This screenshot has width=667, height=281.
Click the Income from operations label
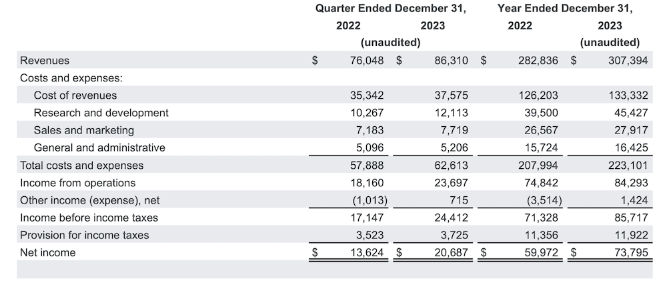77,183
